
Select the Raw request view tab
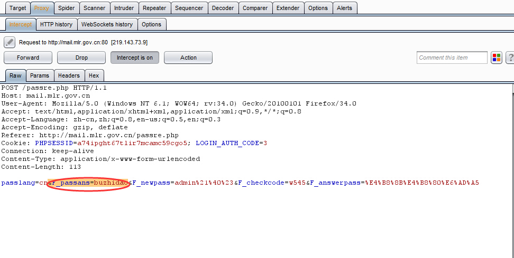click(x=15, y=75)
